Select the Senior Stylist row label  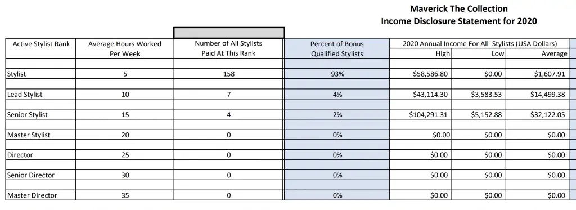tap(40, 114)
